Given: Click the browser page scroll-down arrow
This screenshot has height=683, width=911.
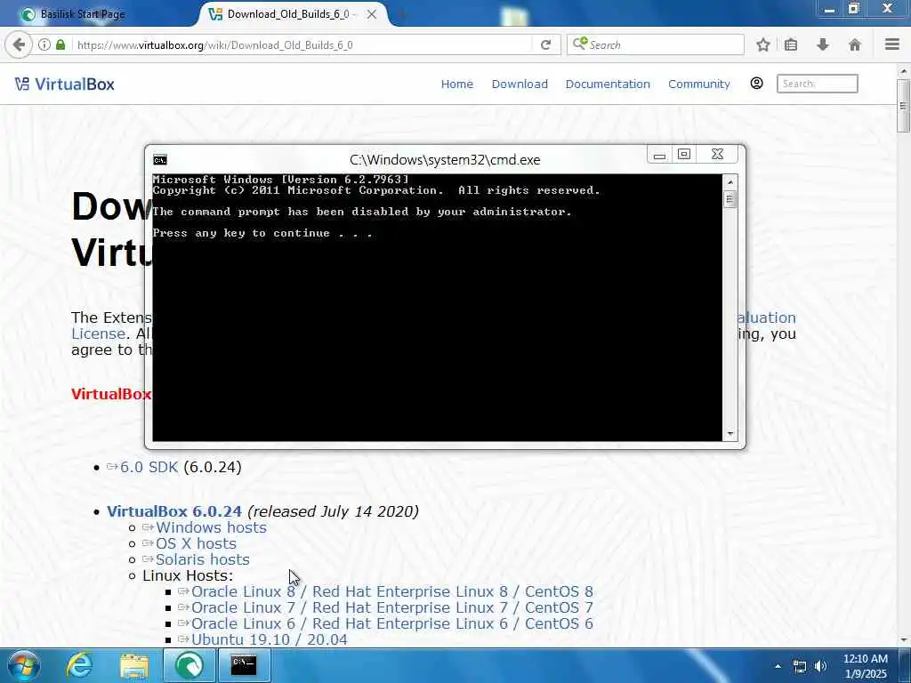Looking at the screenshot, I should click(904, 640).
